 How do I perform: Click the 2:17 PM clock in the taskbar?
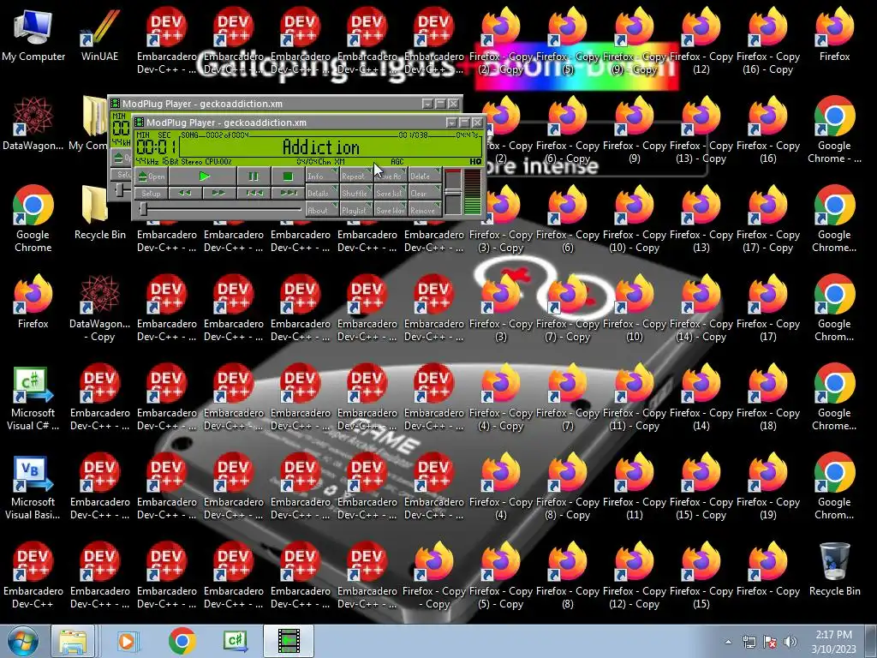[833, 642]
